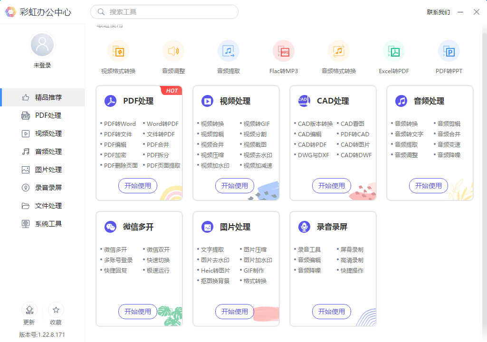Open 收藏 favorites star icon

click(56, 311)
